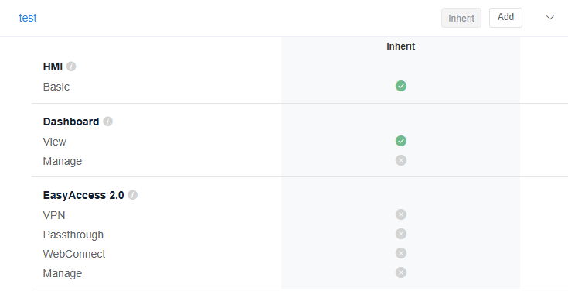Click the Add button

click(505, 18)
